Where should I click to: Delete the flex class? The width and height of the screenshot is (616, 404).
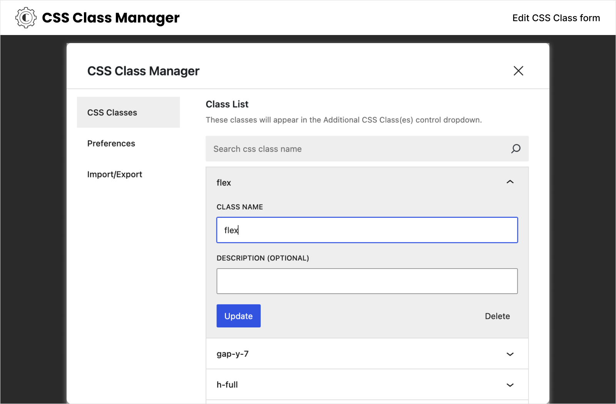497,316
